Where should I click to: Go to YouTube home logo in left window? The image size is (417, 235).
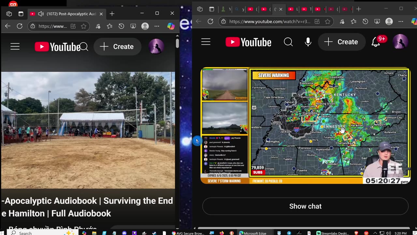57,47
